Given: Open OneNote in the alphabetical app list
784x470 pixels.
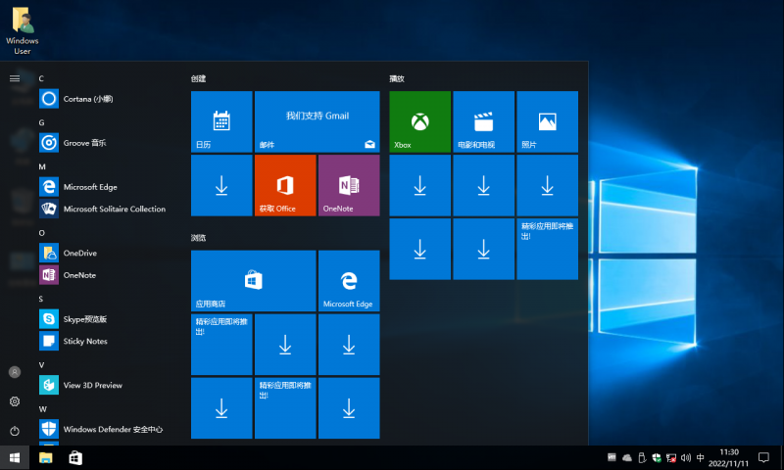Looking at the screenshot, I should [x=108, y=275].
